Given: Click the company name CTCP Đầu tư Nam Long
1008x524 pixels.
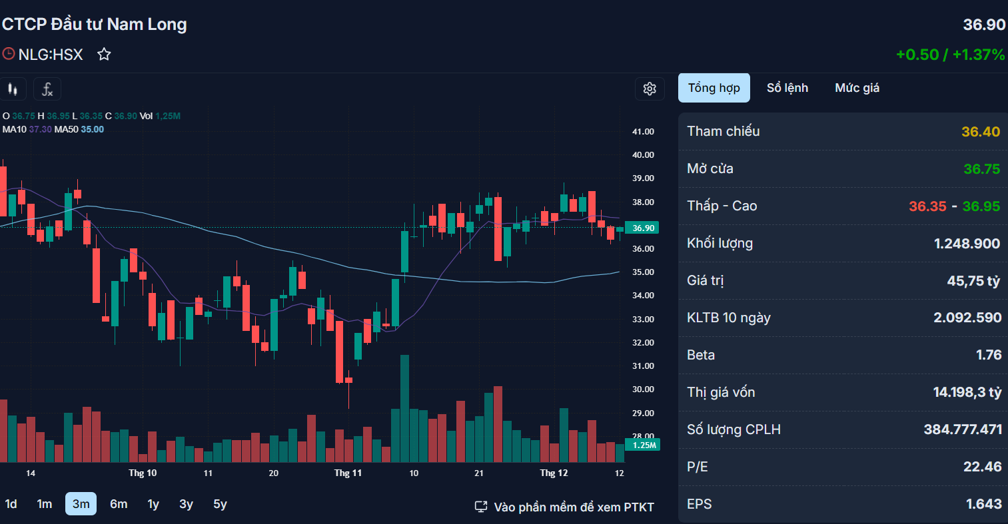Looking at the screenshot, I should click(x=94, y=25).
